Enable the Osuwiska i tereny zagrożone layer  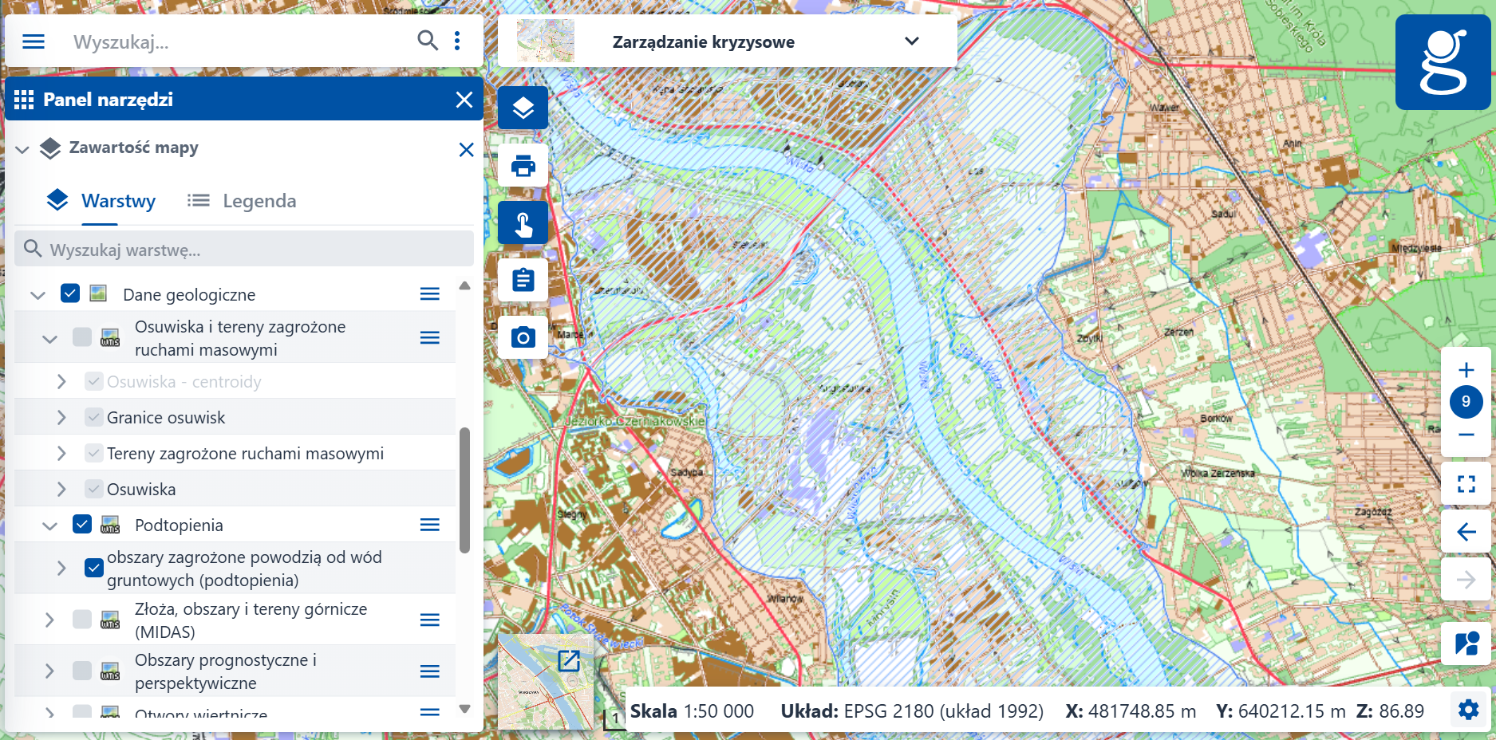(82, 337)
